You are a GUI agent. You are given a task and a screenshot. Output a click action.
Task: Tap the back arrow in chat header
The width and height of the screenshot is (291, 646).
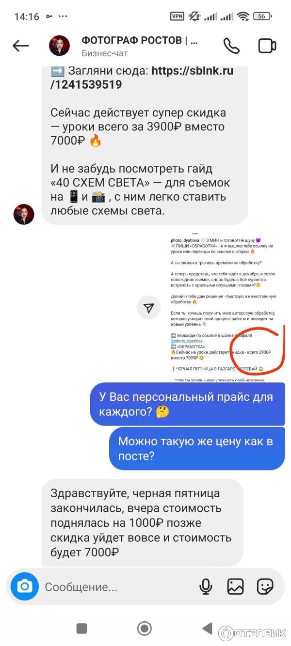[x=20, y=46]
